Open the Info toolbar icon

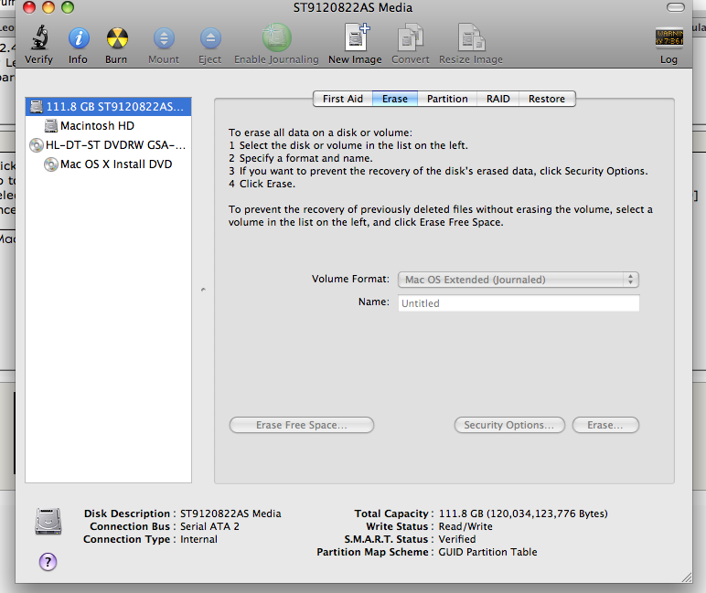click(79, 38)
